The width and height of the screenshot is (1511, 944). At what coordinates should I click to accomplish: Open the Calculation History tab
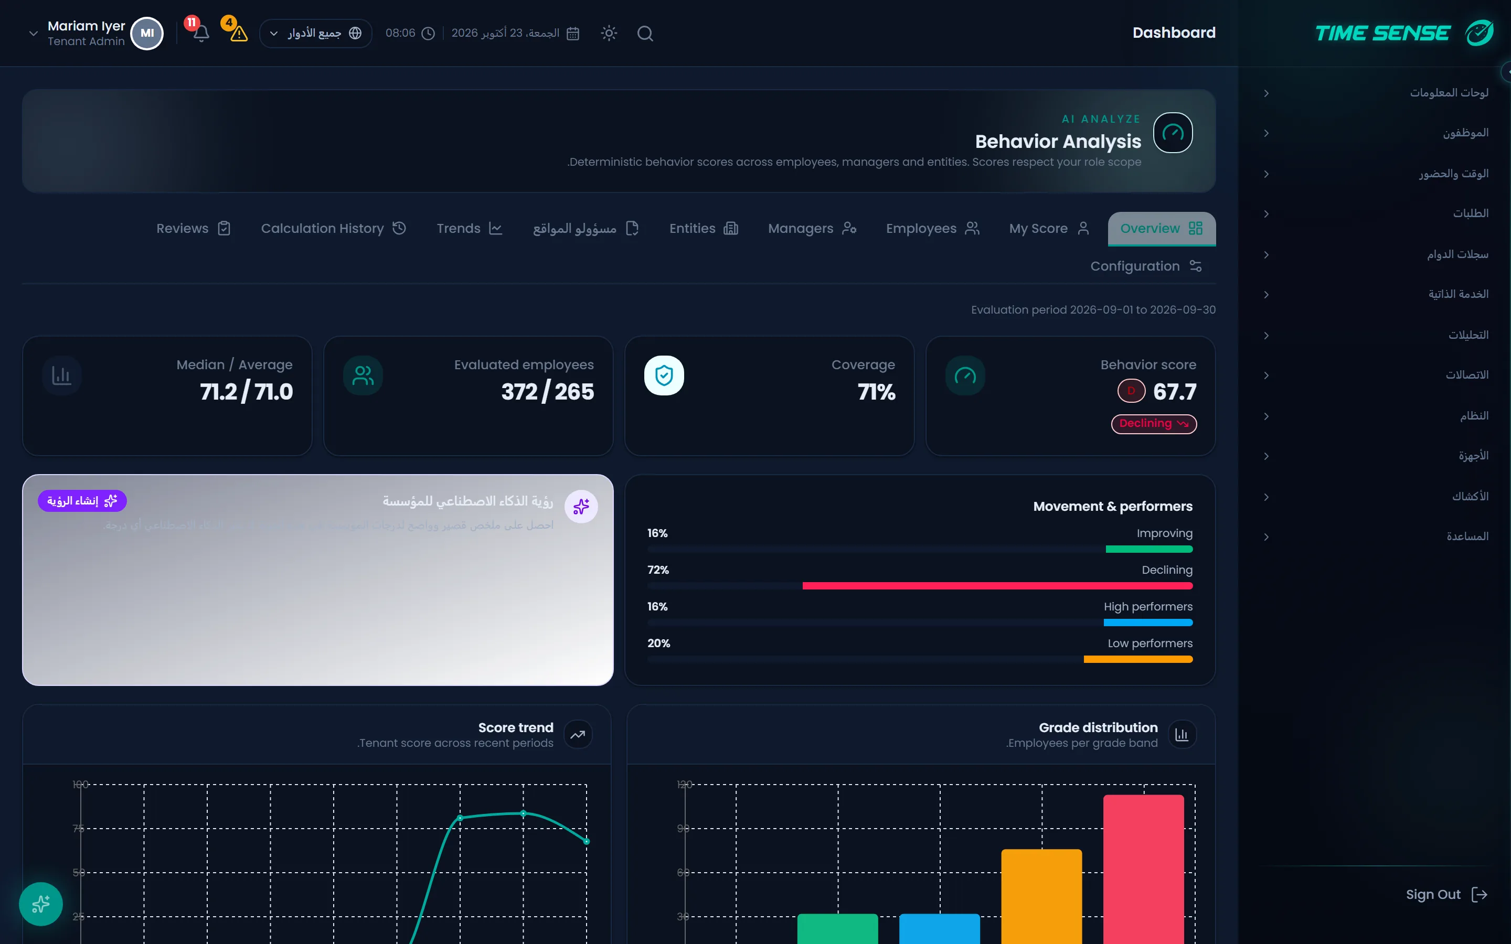click(x=334, y=229)
